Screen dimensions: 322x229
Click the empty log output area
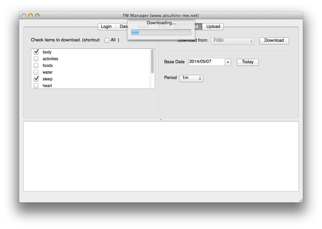161,156
